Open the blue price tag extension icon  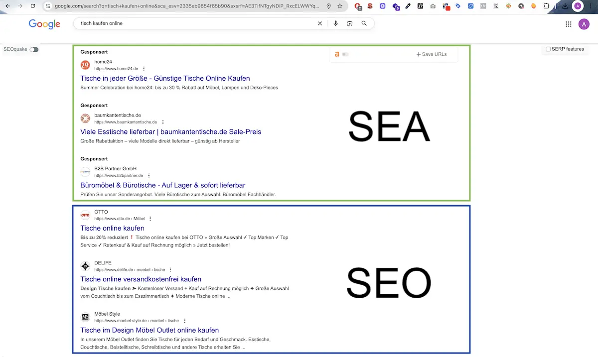458,6
